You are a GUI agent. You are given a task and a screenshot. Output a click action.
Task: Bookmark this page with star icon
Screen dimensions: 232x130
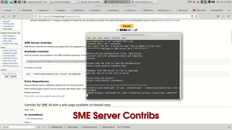[x=196, y=16]
